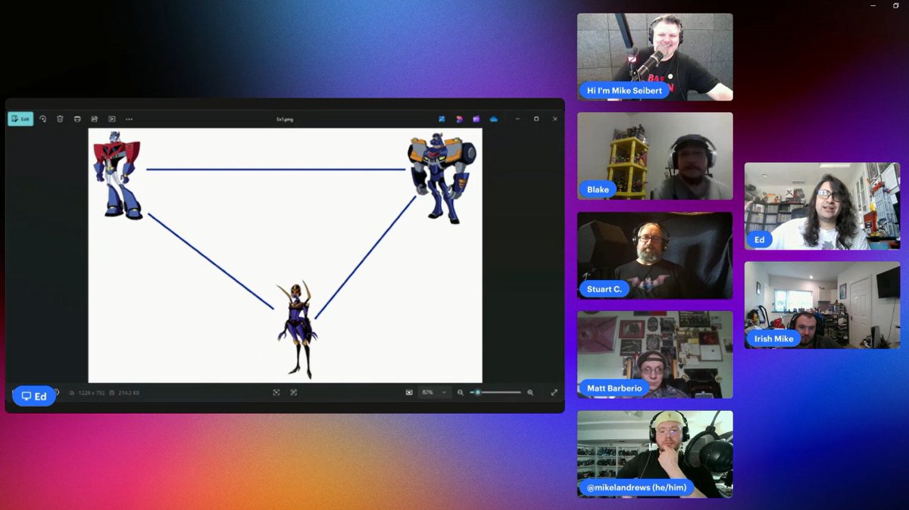Screen dimensions: 909x510
Task: Select Stuart C.'s video tile
Action: [x=655, y=256]
